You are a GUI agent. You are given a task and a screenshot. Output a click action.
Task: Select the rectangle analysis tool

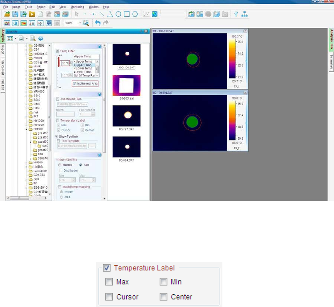127,14
